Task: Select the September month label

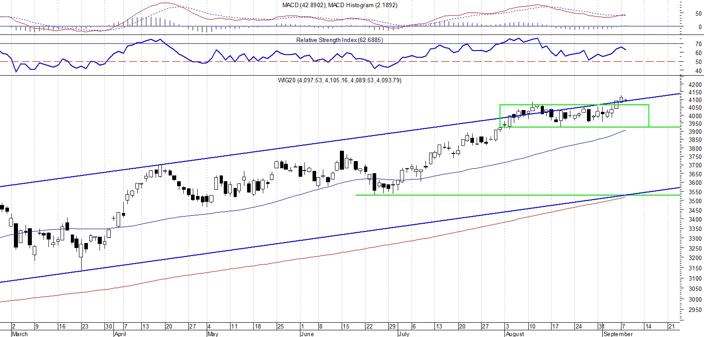Action: point(618,334)
